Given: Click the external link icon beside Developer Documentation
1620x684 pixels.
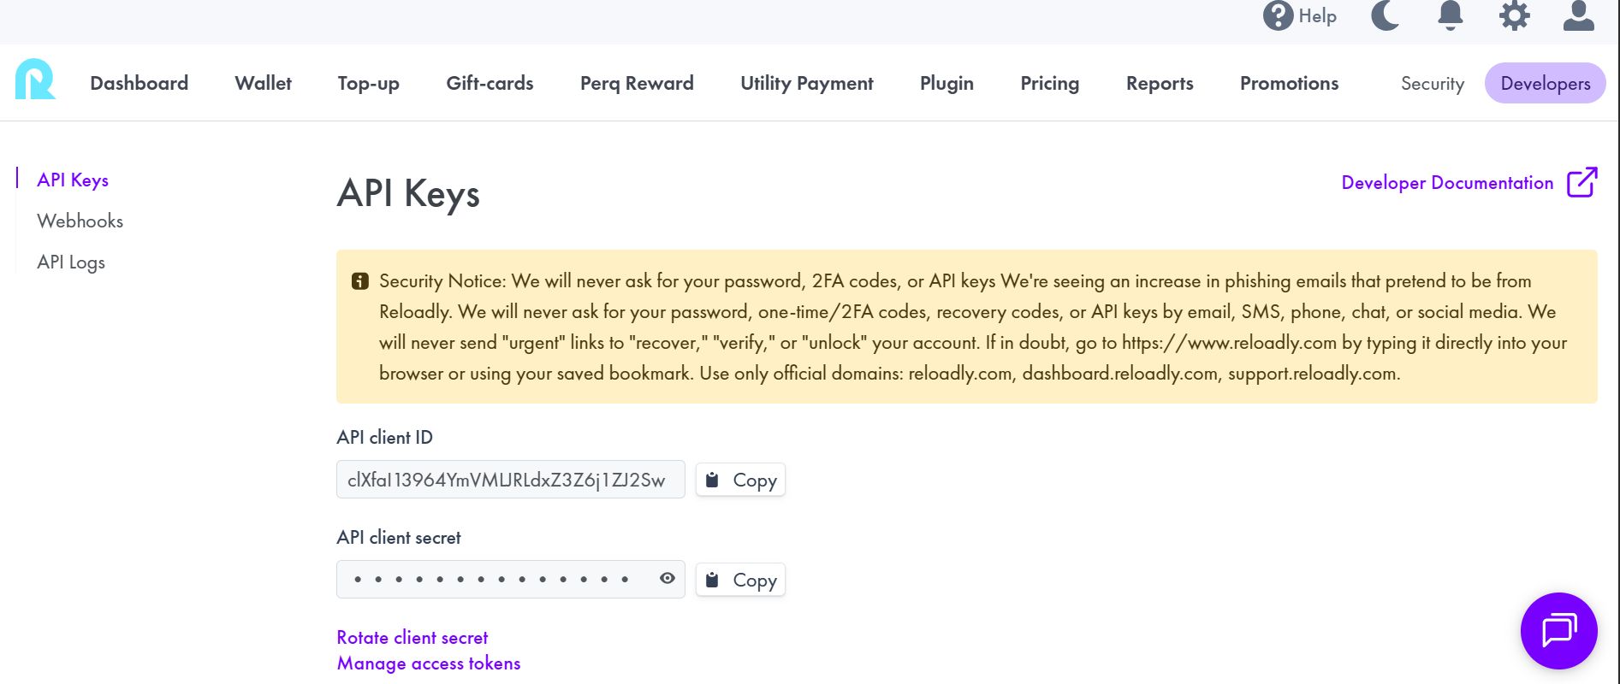Looking at the screenshot, I should 1581,182.
